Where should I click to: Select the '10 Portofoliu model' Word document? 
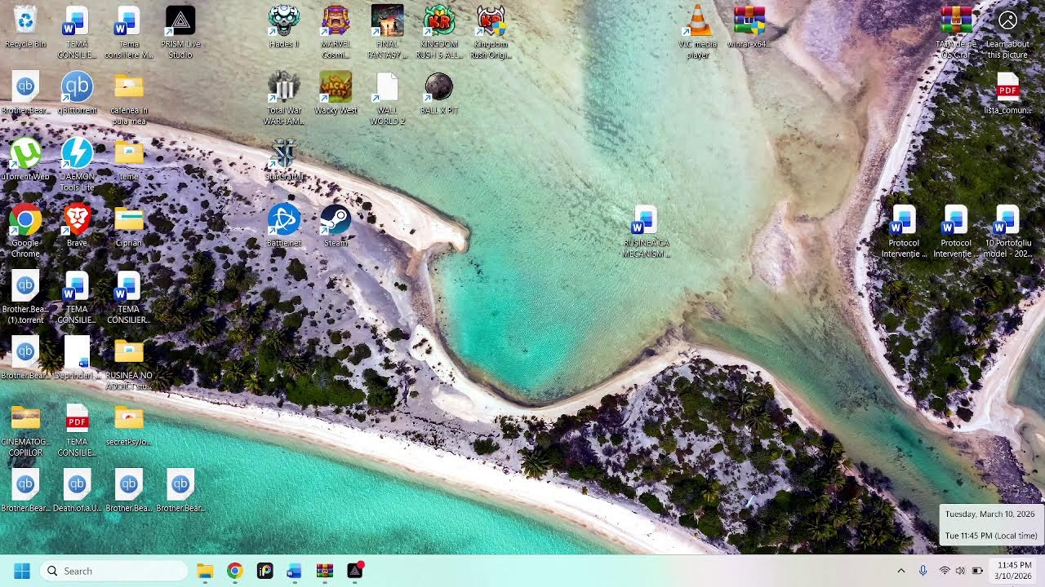coord(1008,231)
